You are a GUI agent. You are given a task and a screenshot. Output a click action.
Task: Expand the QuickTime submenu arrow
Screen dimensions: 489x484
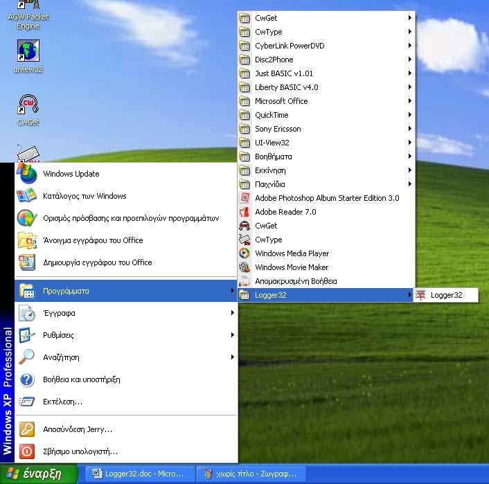tap(410, 115)
